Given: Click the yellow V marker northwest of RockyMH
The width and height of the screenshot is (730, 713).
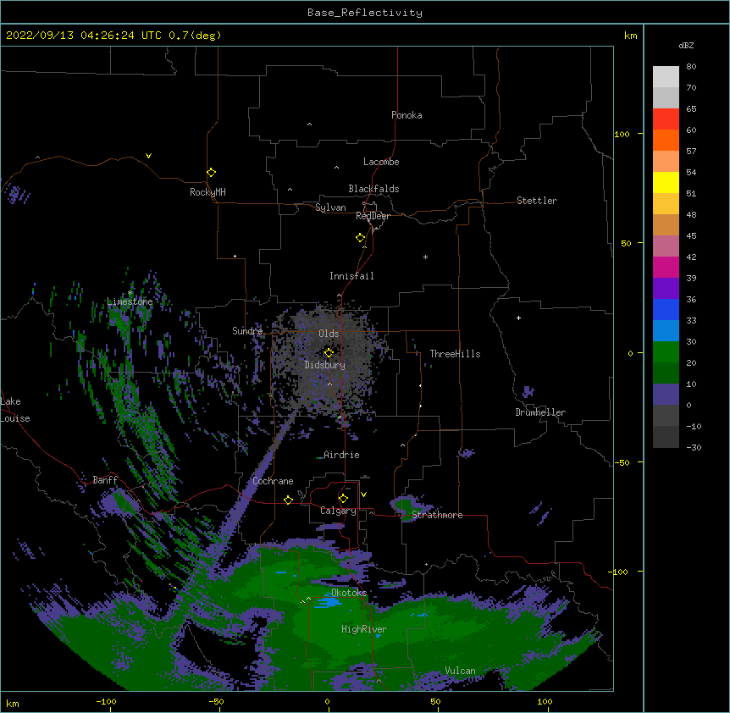Looking at the screenshot, I should [x=148, y=156].
